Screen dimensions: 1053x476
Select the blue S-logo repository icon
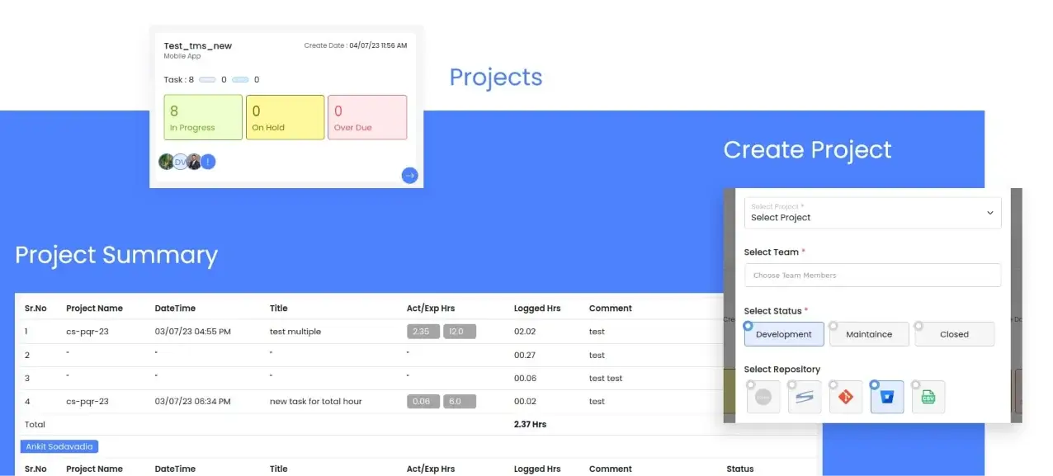coord(804,397)
